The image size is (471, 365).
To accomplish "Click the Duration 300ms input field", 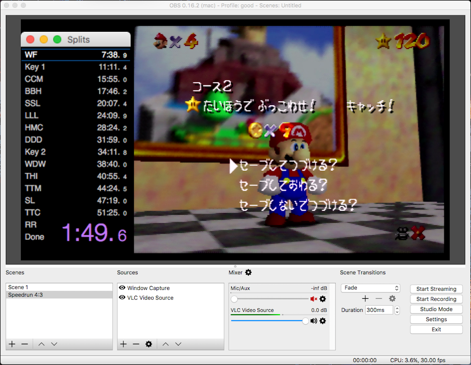I will click(x=379, y=310).
